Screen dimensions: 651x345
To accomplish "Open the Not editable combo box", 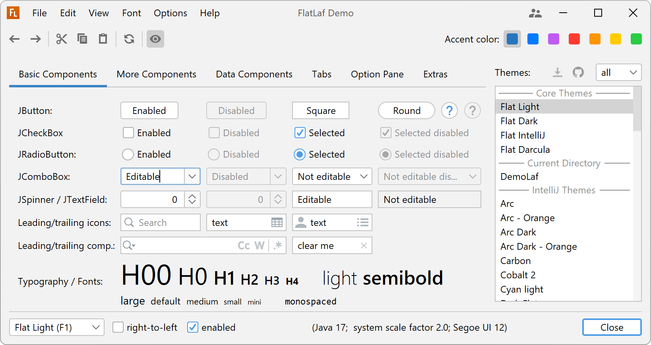I will (332, 177).
